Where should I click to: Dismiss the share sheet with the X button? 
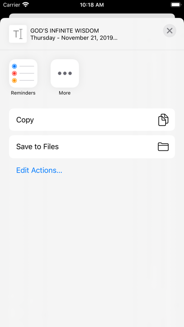click(169, 31)
